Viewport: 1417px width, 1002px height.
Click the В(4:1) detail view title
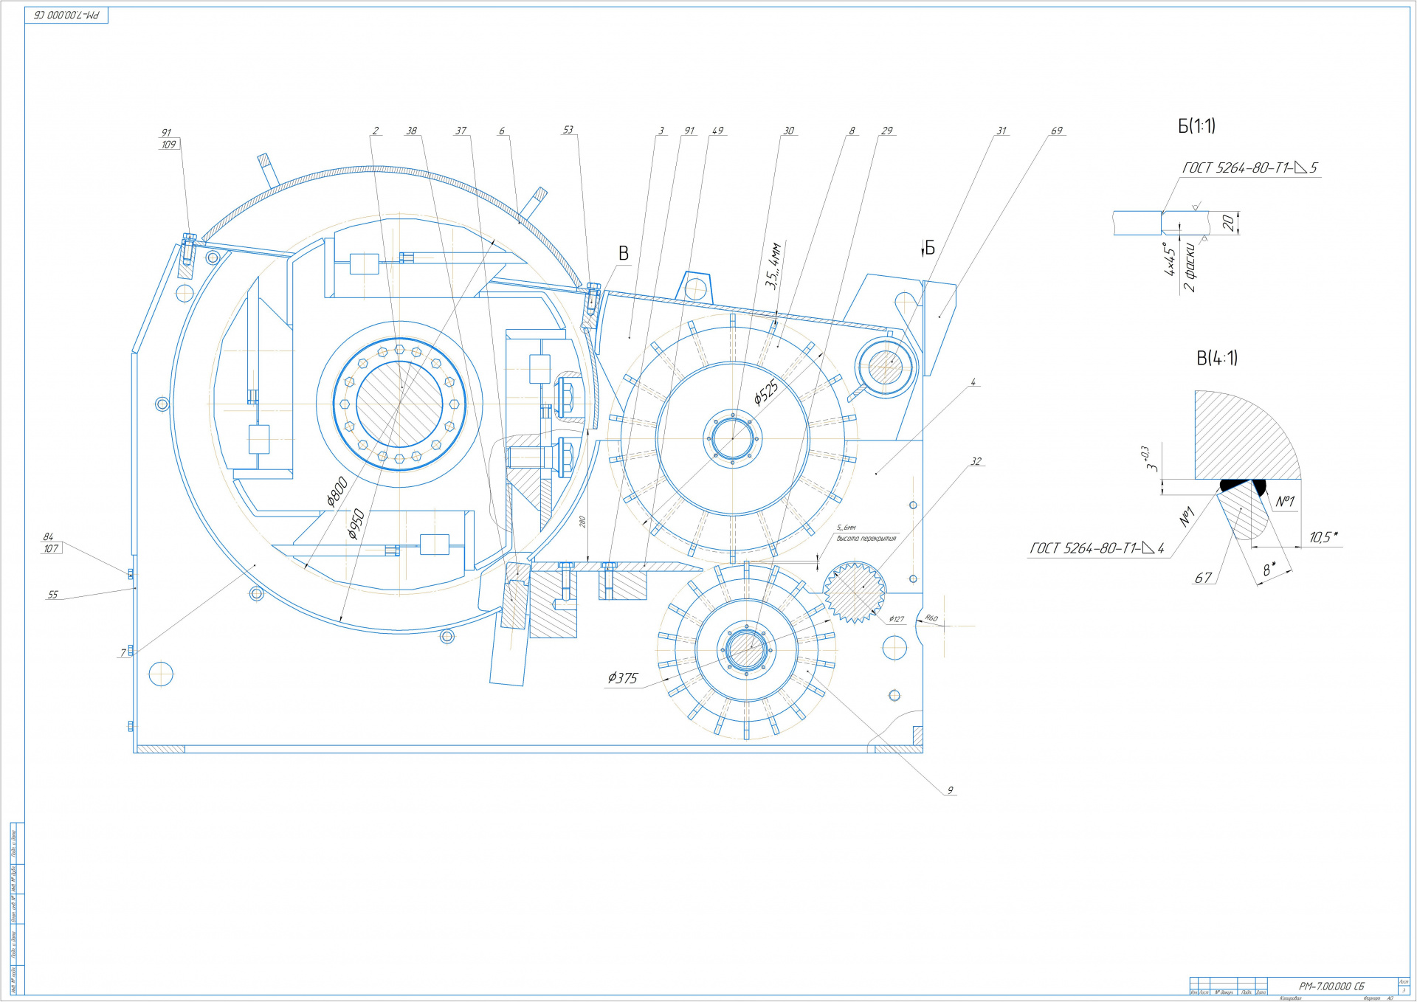pyautogui.click(x=1217, y=359)
